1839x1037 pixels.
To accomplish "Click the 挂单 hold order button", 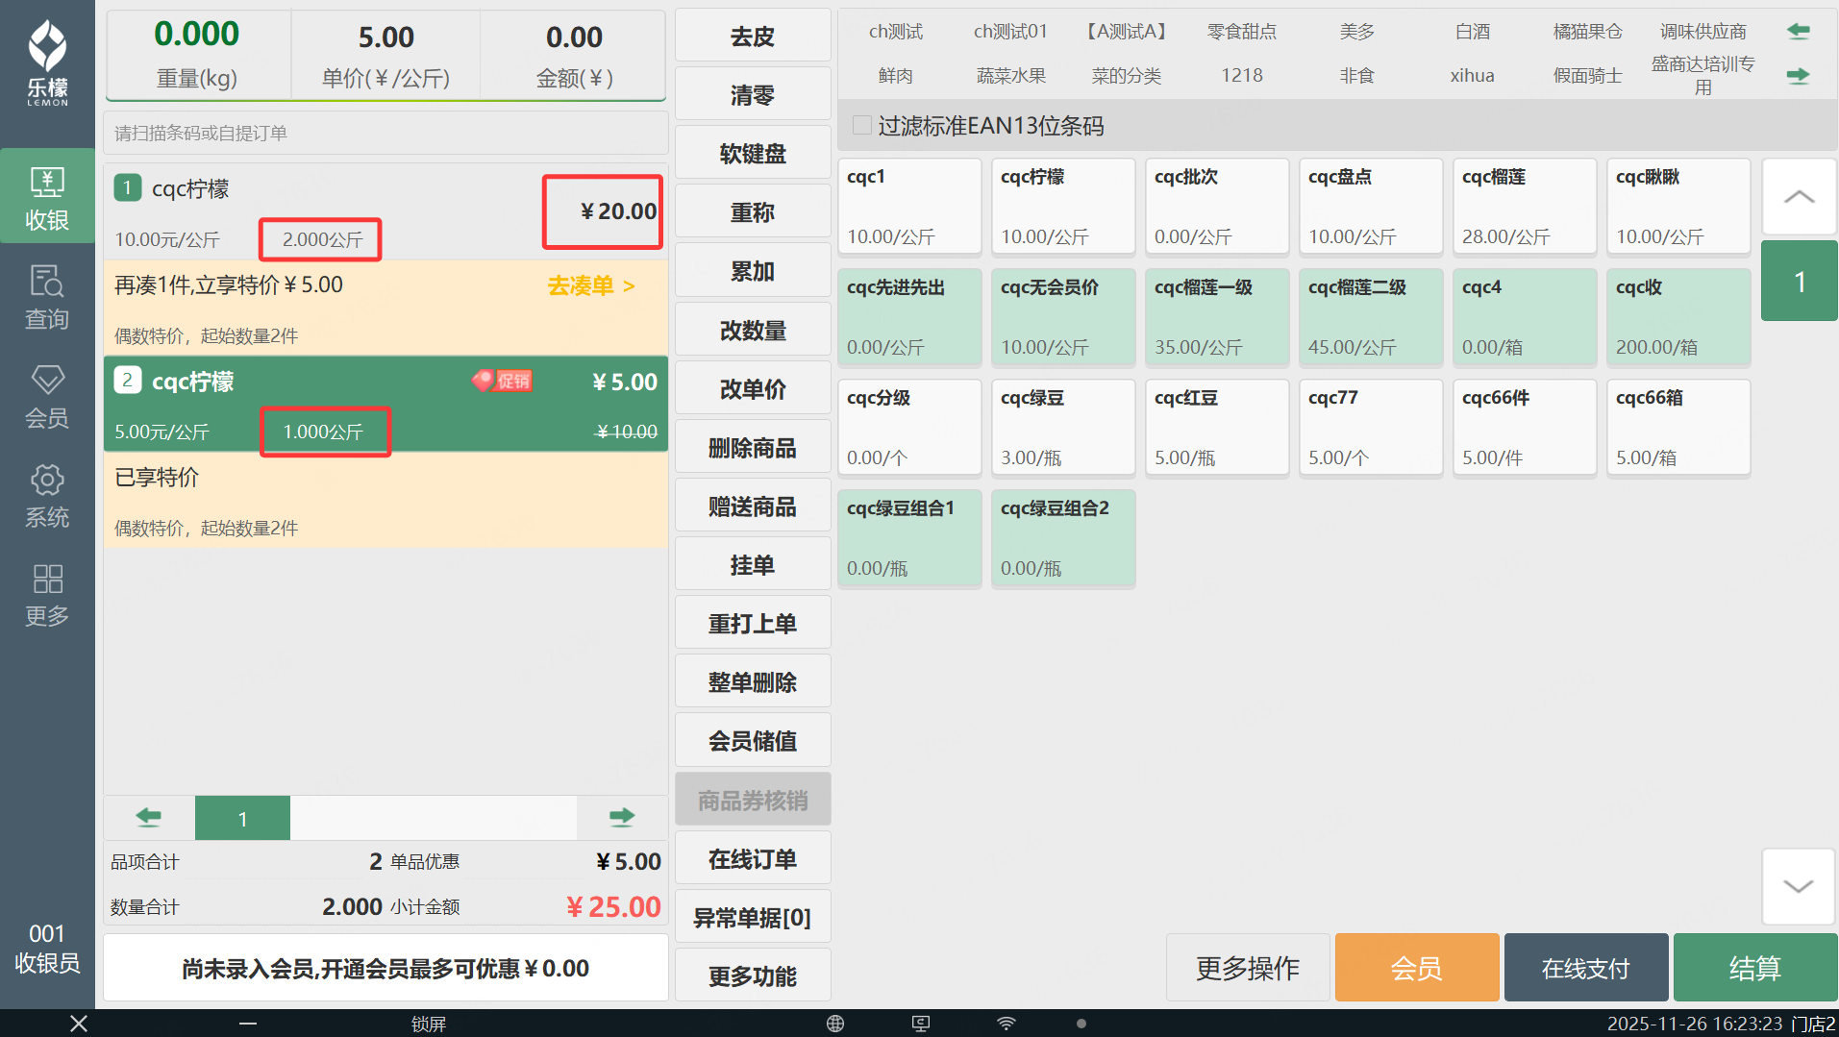I will coord(753,565).
